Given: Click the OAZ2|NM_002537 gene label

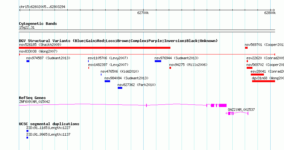Looking at the screenshot, I should 241,110.
